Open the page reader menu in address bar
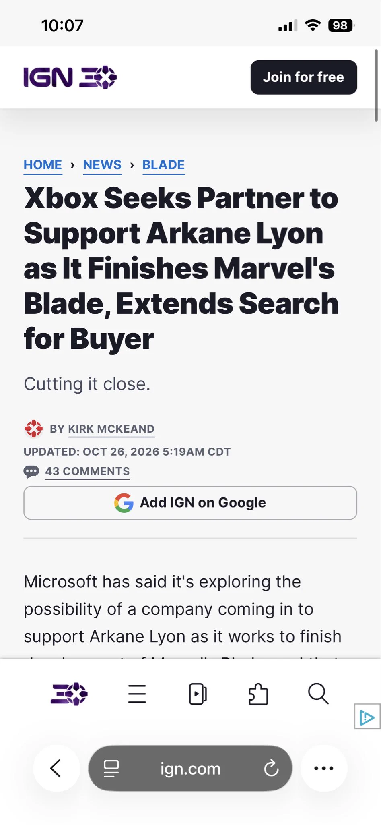Viewport: 381px width, 825px height. pos(111,769)
